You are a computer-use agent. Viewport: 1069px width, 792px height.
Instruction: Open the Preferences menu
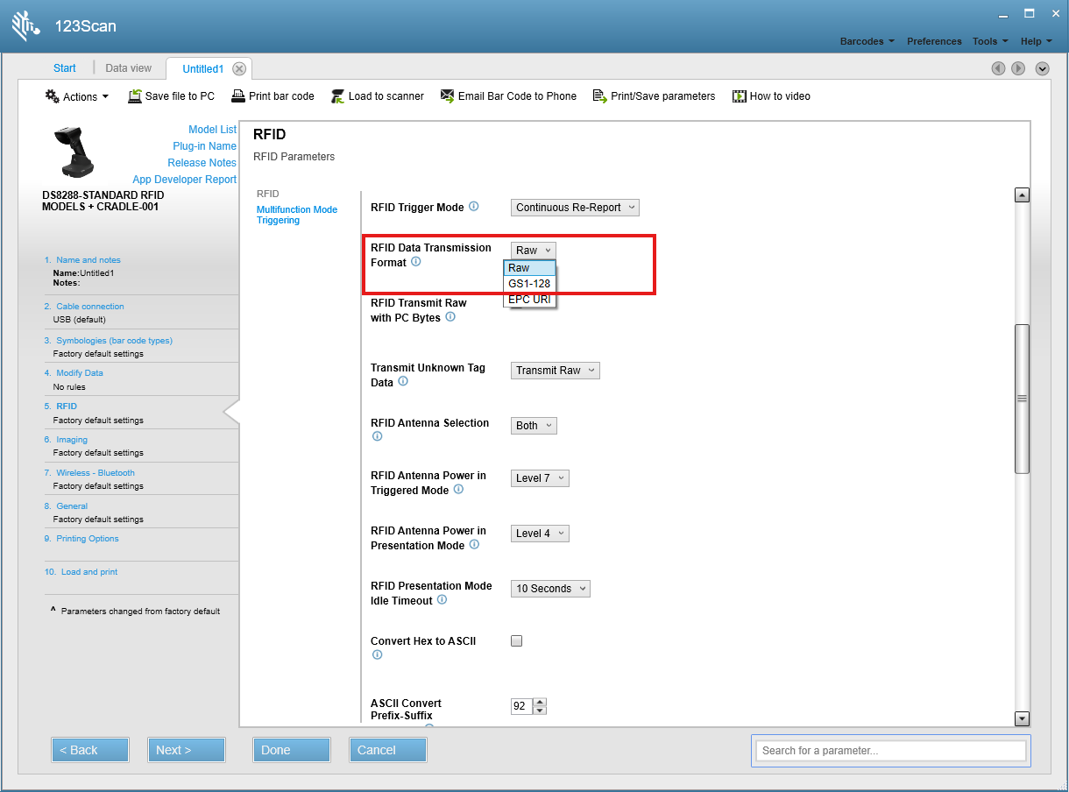point(934,41)
